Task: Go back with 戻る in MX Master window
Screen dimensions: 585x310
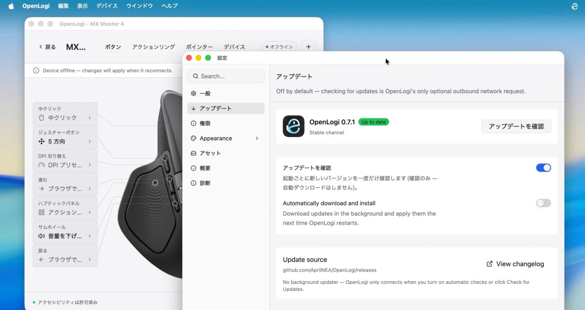Action: [47, 47]
